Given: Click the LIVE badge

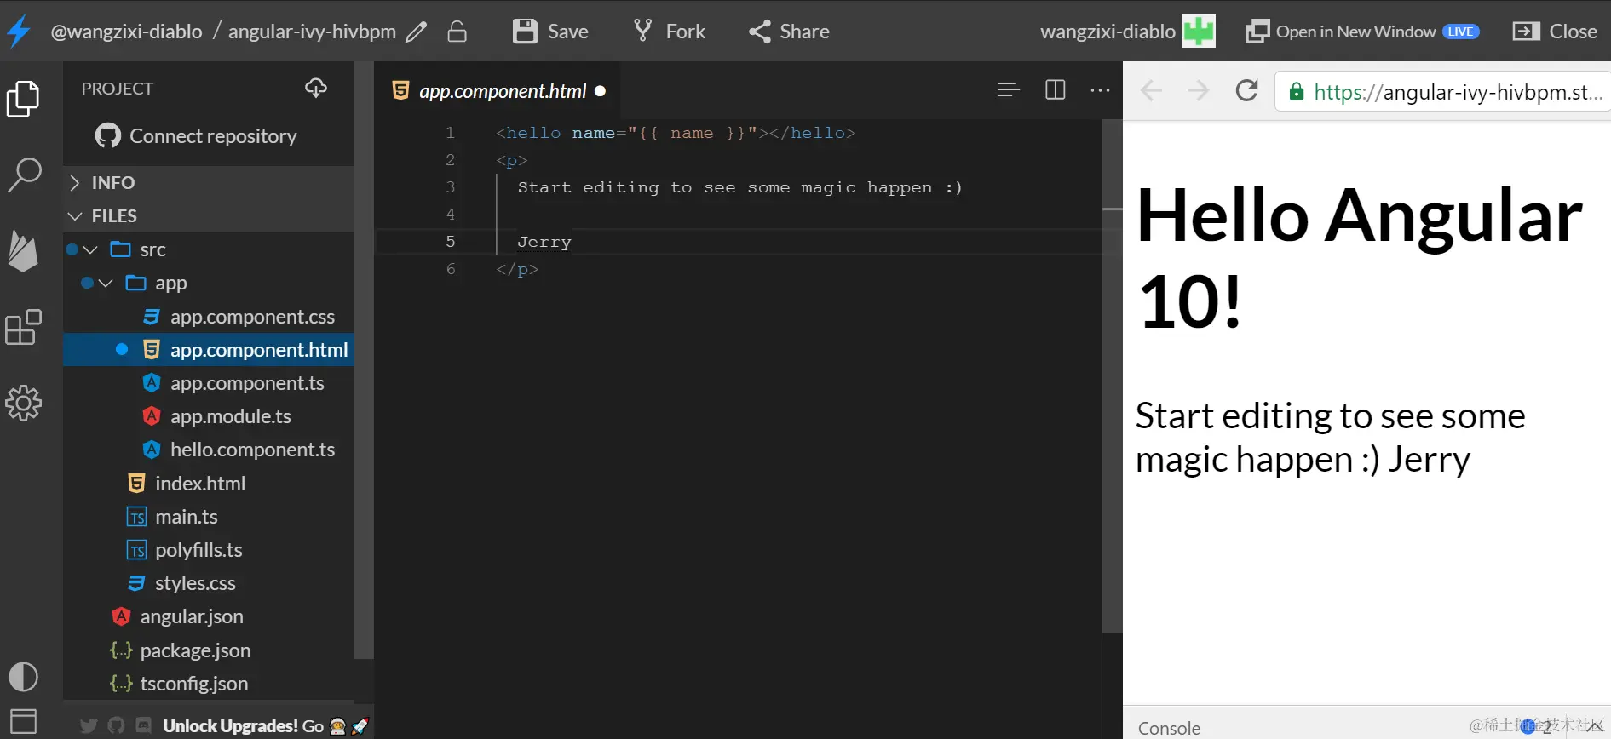Looking at the screenshot, I should 1460,32.
